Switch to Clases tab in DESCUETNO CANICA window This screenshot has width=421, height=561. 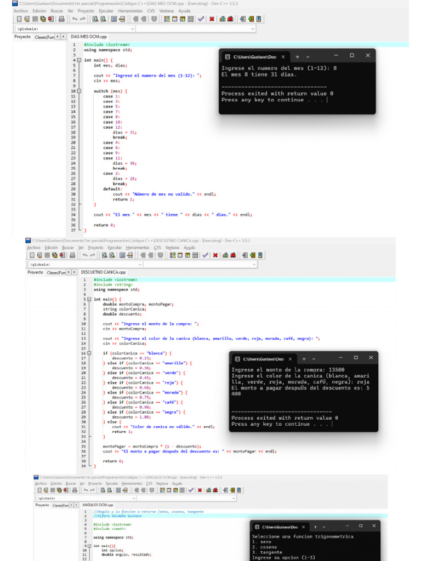(56, 272)
